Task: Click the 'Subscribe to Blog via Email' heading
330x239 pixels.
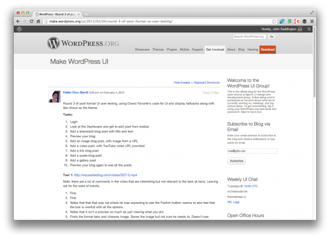Action: [249, 126]
